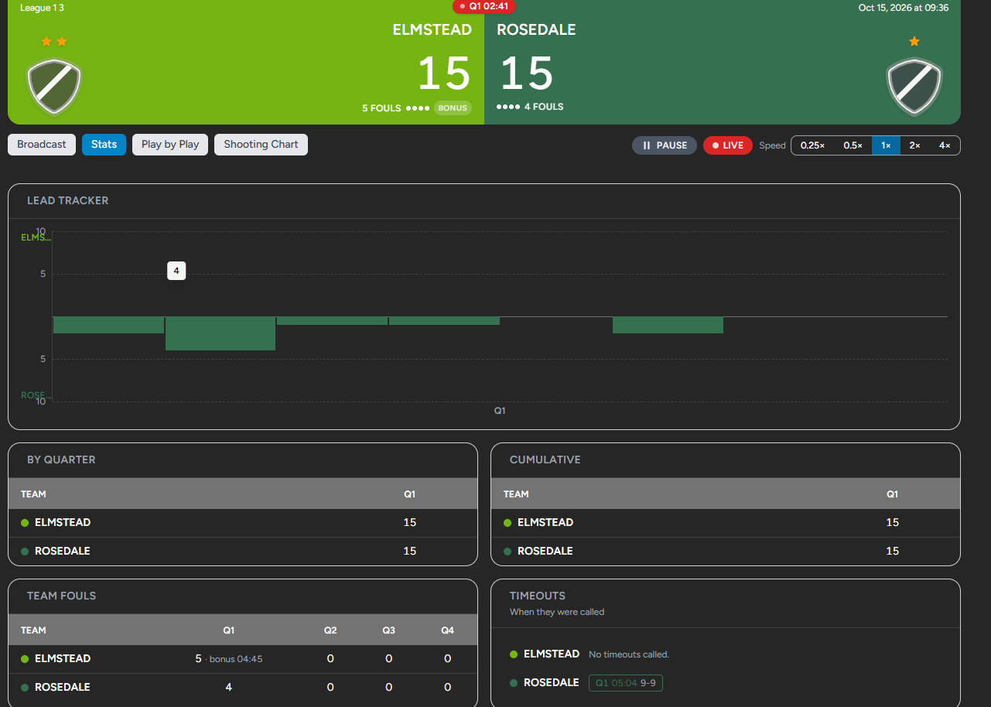This screenshot has width=991, height=707.
Task: Select the Stats tab
Action: click(x=104, y=145)
